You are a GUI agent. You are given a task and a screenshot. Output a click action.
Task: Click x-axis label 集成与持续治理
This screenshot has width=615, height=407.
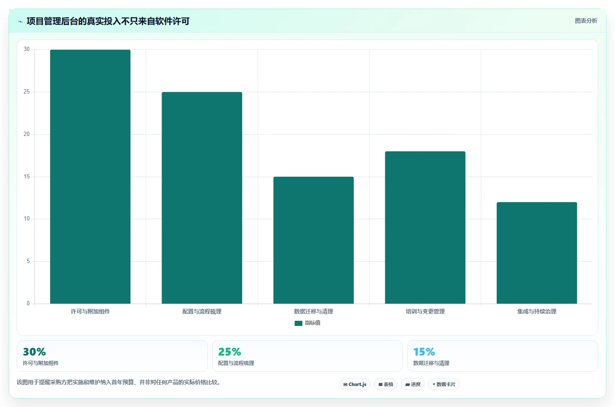pos(537,311)
